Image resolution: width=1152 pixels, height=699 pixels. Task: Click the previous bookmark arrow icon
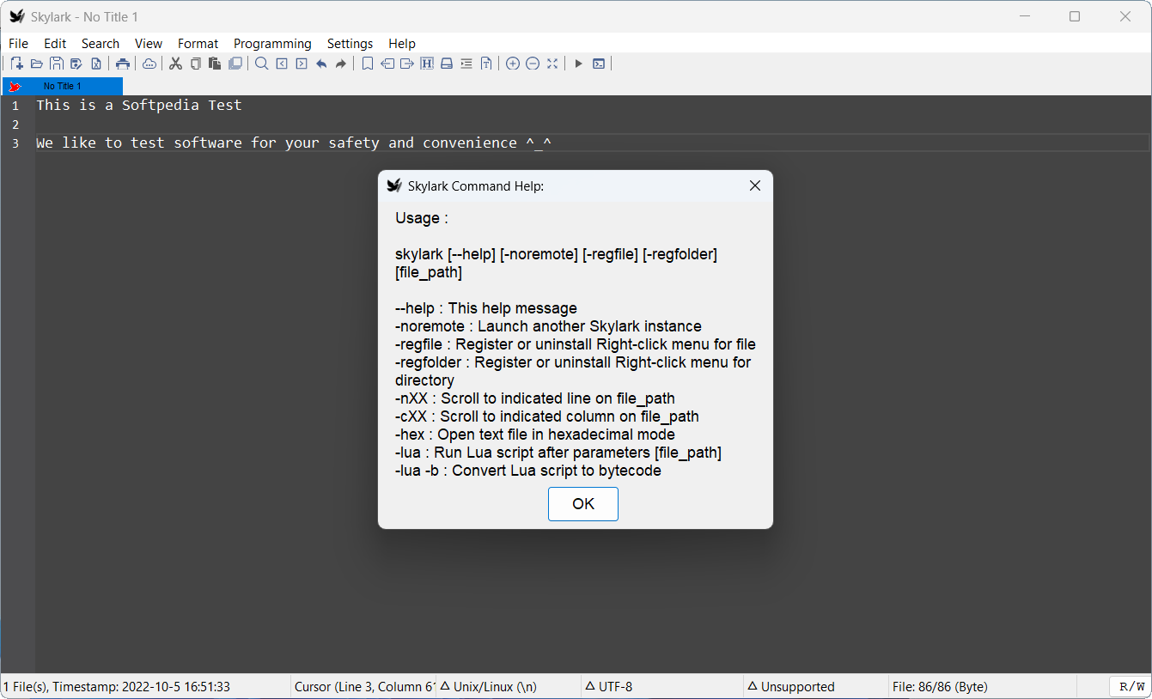pos(387,64)
